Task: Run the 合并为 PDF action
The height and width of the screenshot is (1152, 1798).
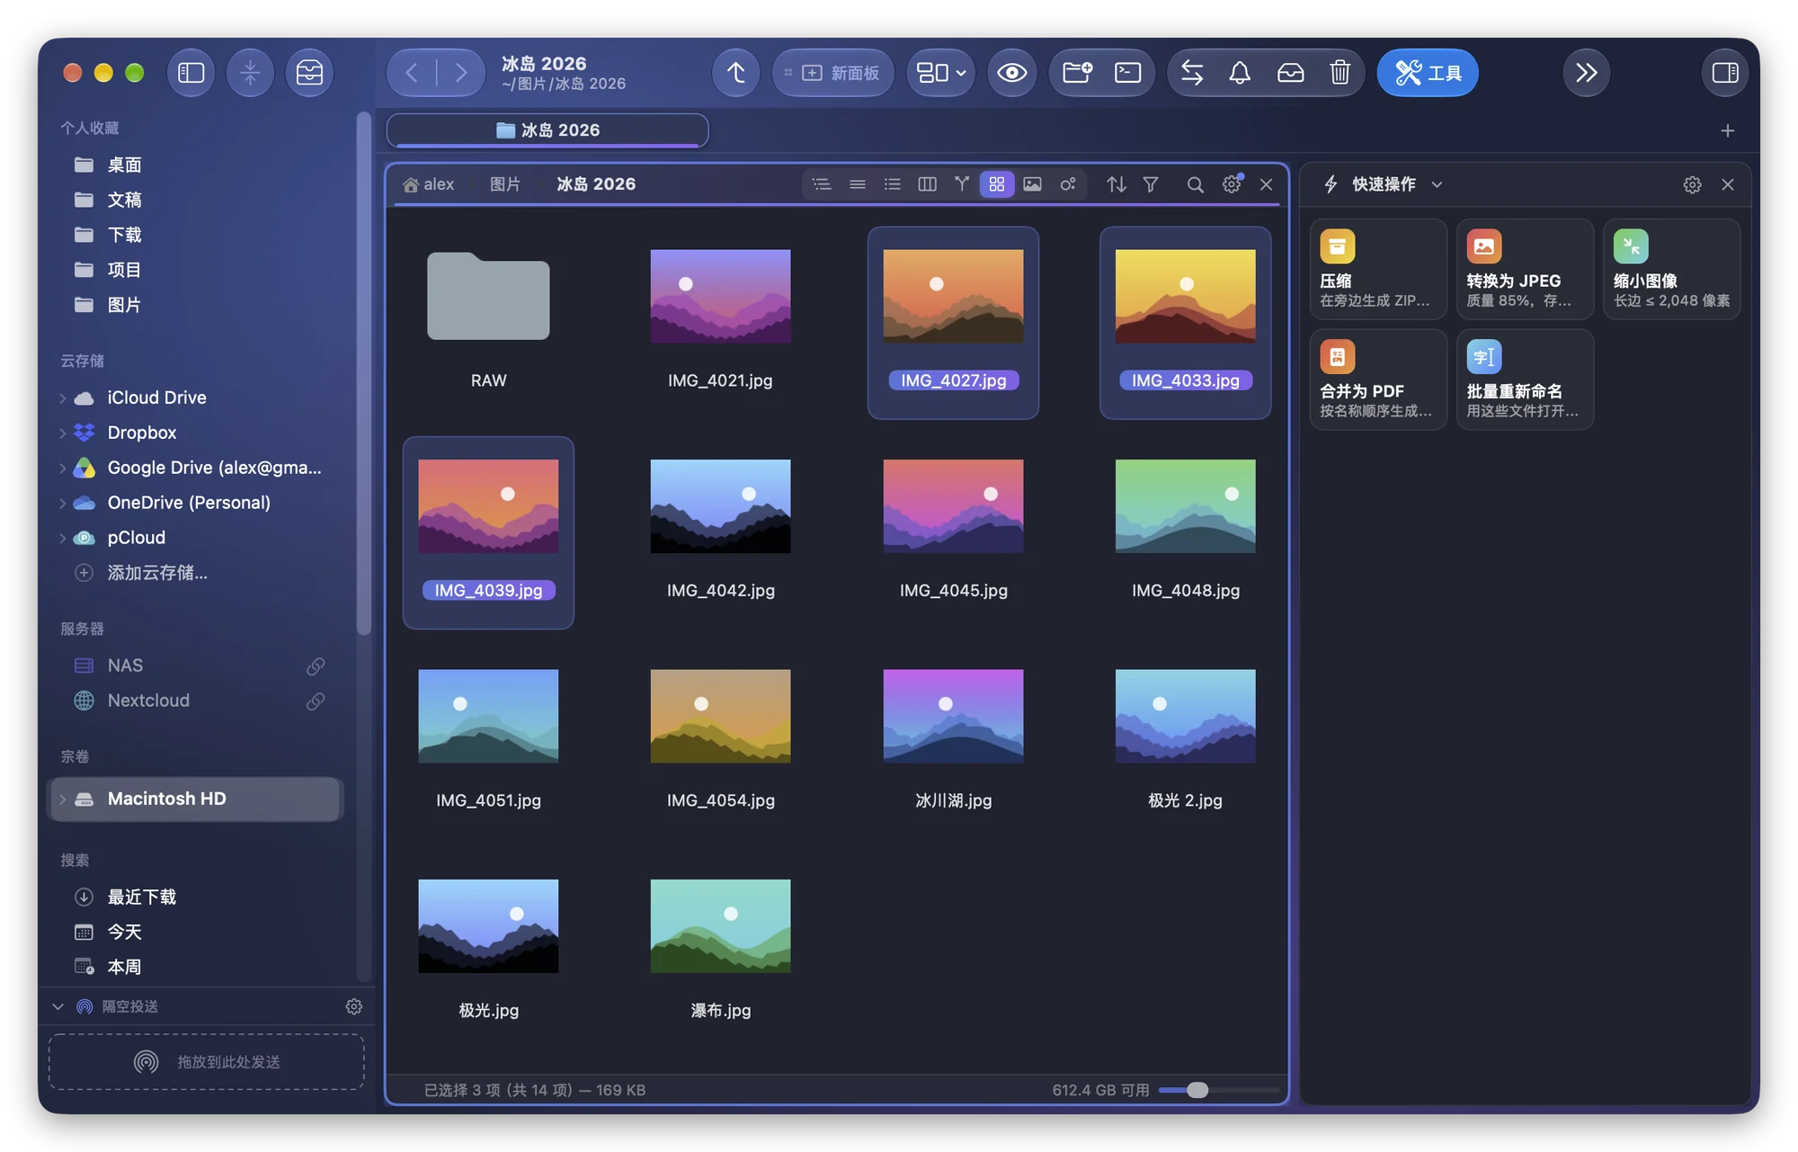Action: (1378, 380)
